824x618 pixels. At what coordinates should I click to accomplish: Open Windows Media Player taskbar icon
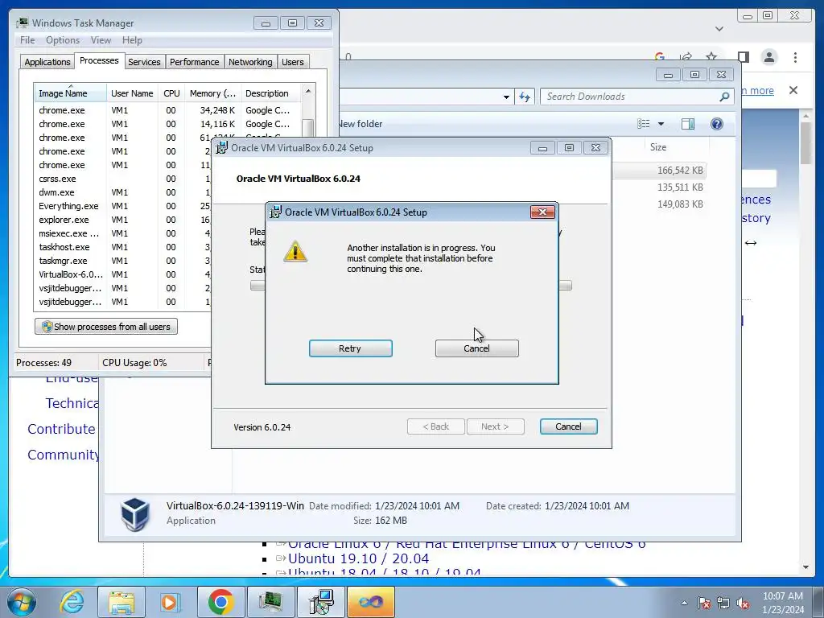point(170,602)
